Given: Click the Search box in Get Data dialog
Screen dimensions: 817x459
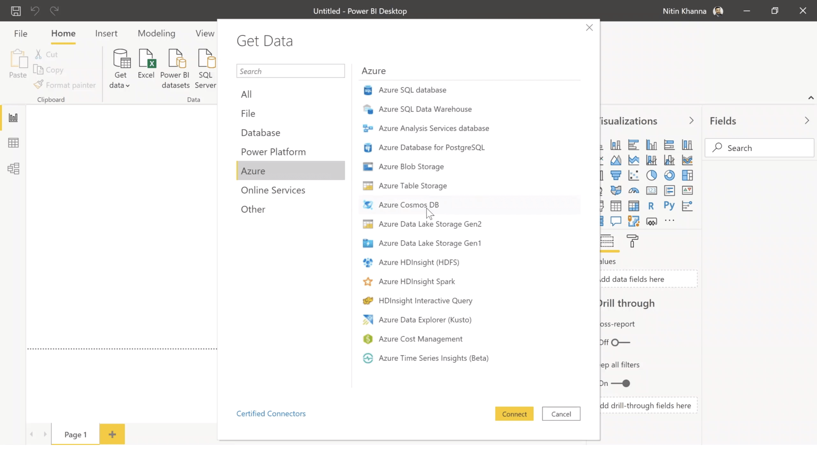Looking at the screenshot, I should click(291, 71).
